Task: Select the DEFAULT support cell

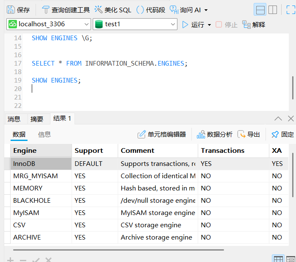Action: (x=95, y=163)
